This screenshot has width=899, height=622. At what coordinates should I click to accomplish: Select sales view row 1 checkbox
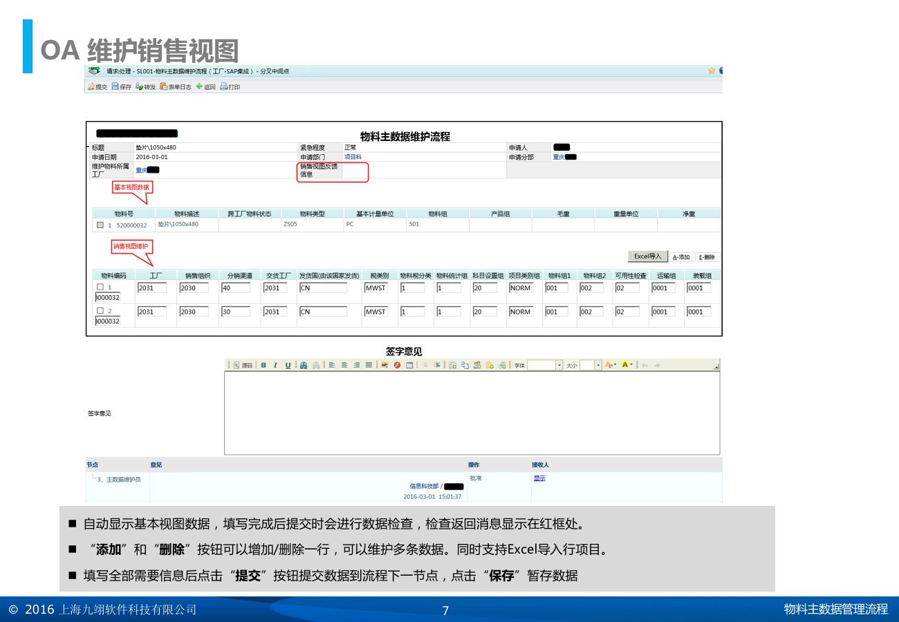point(100,287)
